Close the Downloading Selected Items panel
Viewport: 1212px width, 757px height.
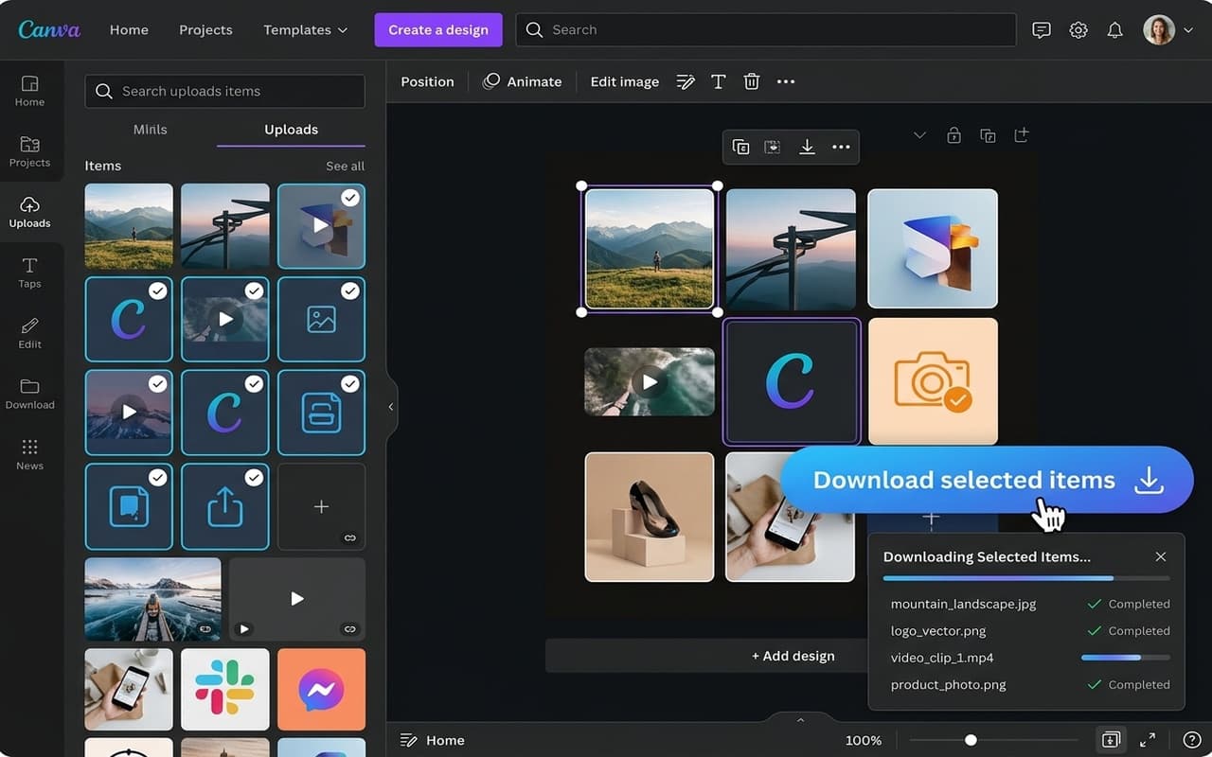[1161, 557]
